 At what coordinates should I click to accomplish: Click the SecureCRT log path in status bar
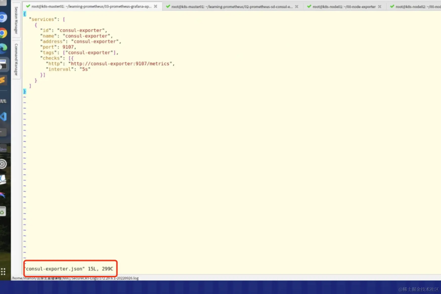75,278
